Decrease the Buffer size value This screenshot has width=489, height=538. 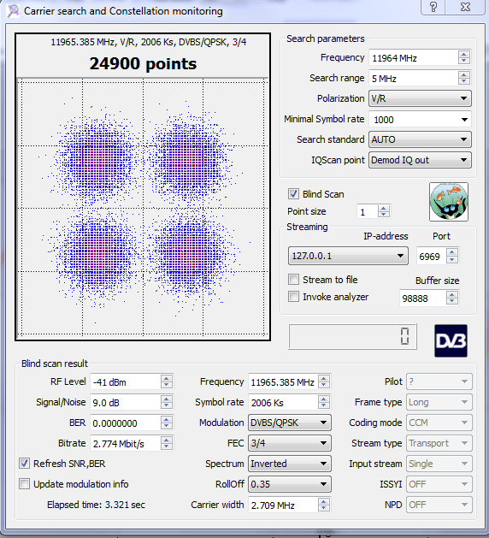coord(452,301)
